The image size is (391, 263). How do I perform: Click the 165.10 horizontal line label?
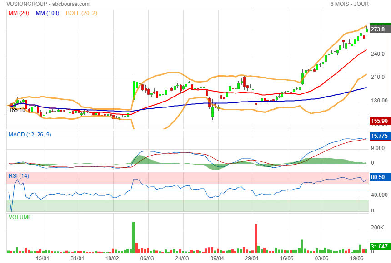(x=17, y=110)
